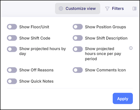Turn on the Show Comments Icon switch

point(78,70)
